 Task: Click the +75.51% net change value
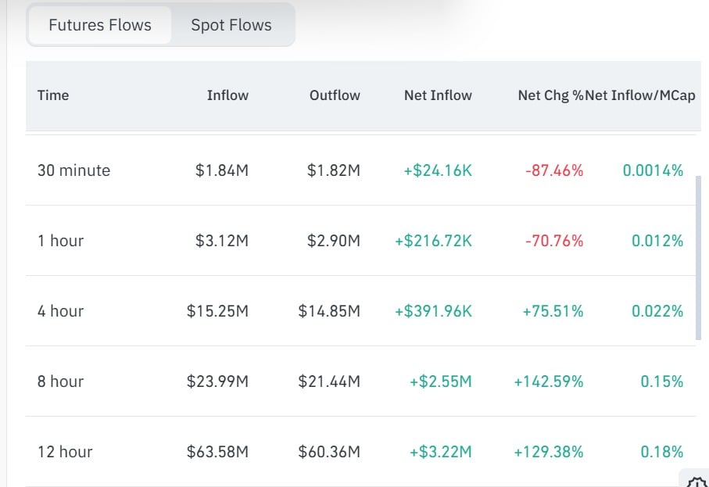(553, 311)
